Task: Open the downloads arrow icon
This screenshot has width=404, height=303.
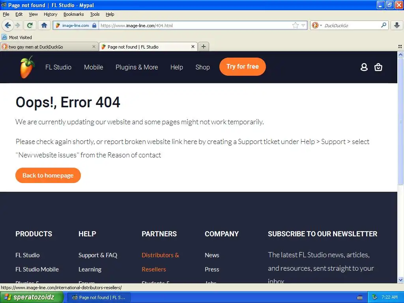Action: click(397, 25)
